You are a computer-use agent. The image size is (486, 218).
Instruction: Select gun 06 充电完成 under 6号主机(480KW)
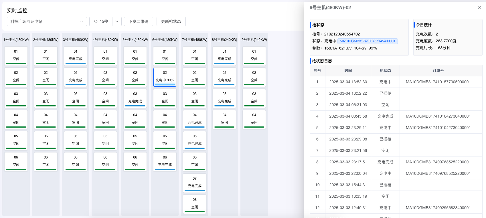pyautogui.click(x=165, y=162)
